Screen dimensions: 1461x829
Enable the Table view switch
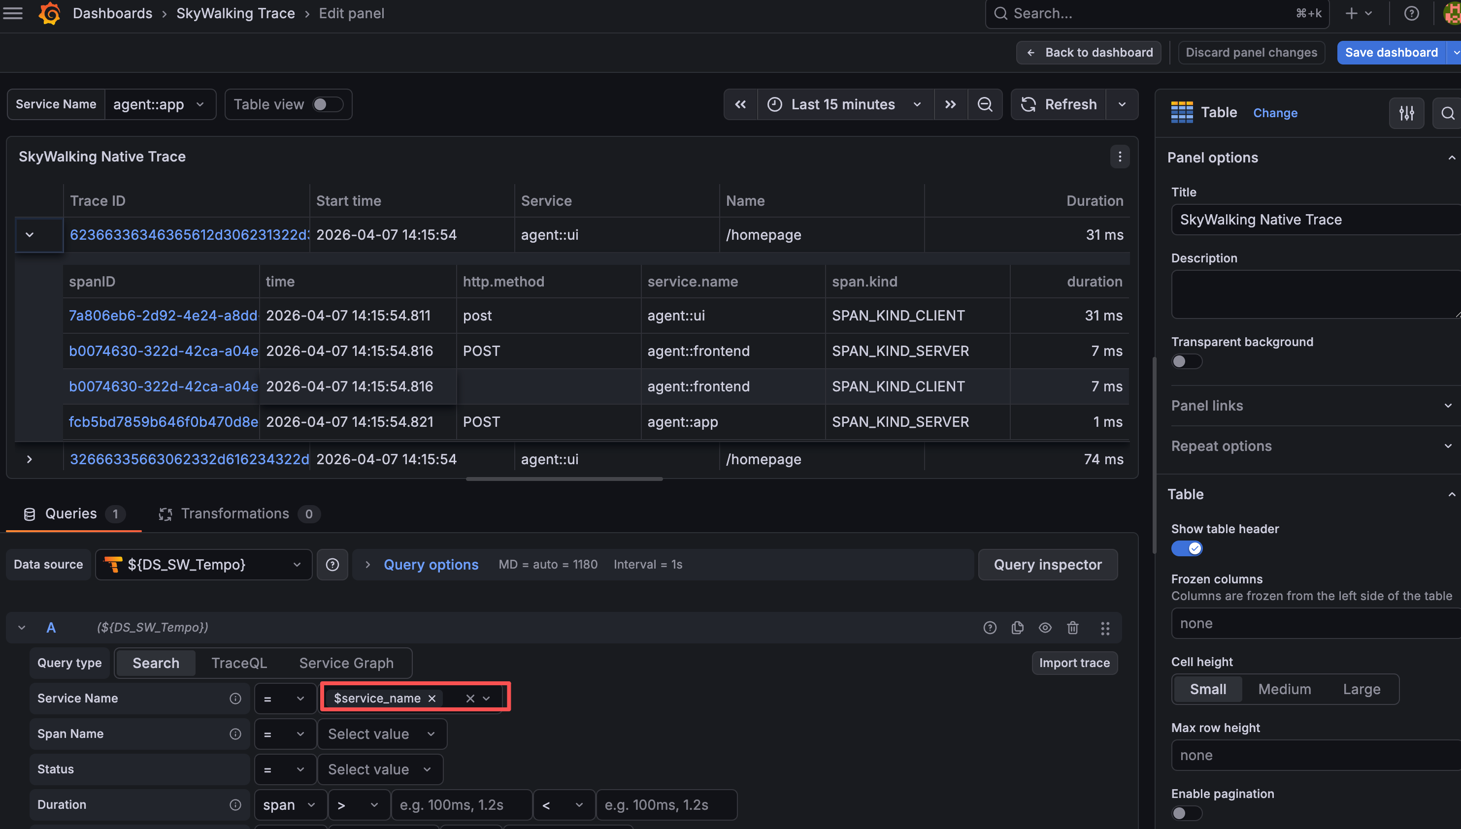point(327,104)
